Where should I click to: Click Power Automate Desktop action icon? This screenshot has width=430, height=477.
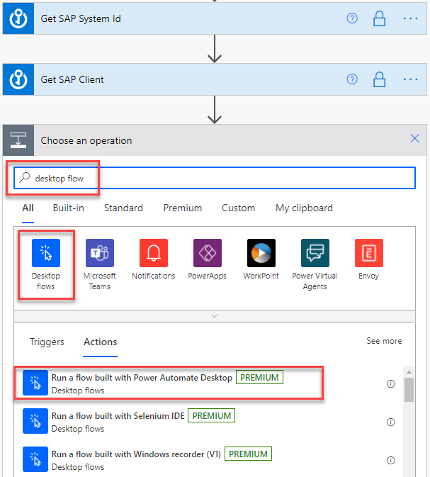click(x=35, y=383)
